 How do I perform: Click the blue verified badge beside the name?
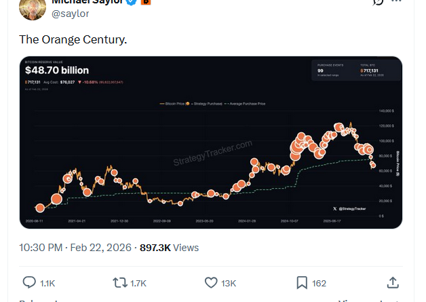coord(132,2)
